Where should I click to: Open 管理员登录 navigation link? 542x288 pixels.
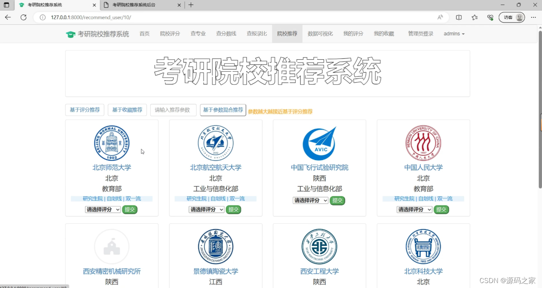pos(421,34)
